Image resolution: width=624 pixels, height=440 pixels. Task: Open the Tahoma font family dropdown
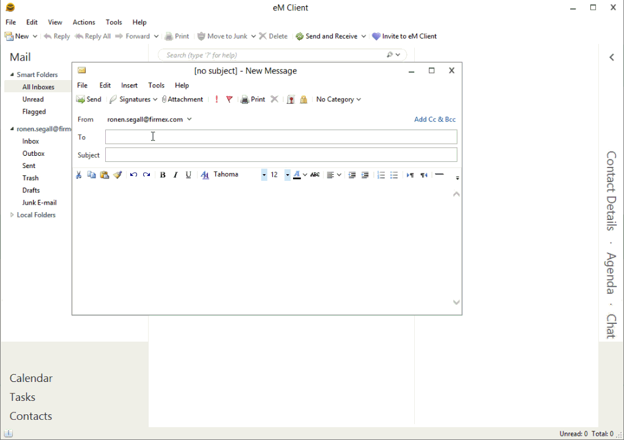264,175
